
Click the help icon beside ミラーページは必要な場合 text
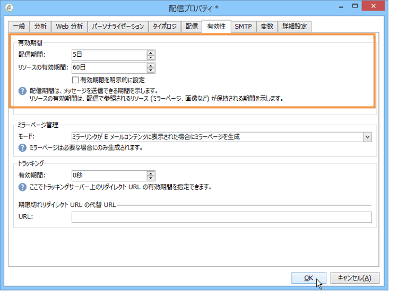(23, 147)
